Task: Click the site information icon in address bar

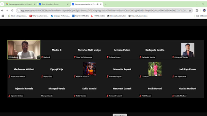Action: point(18,11)
